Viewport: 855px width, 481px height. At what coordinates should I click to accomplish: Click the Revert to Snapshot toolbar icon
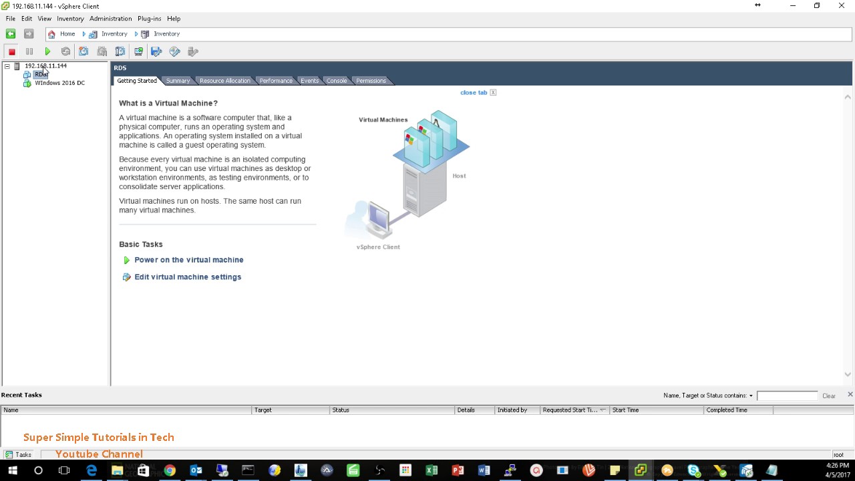click(x=102, y=51)
